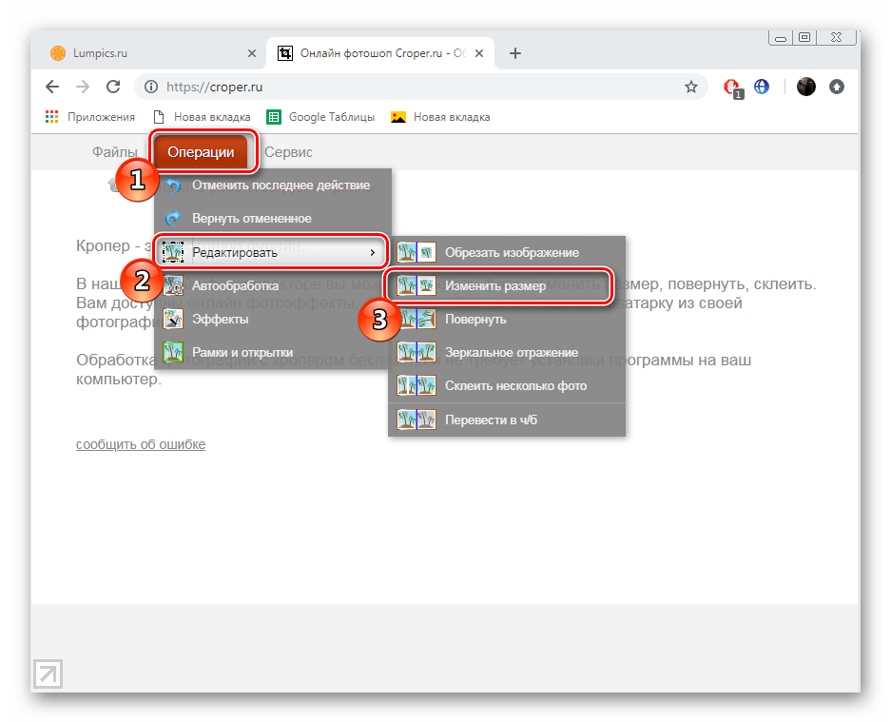
Task: Click the resize image icon
Action: 416,285
